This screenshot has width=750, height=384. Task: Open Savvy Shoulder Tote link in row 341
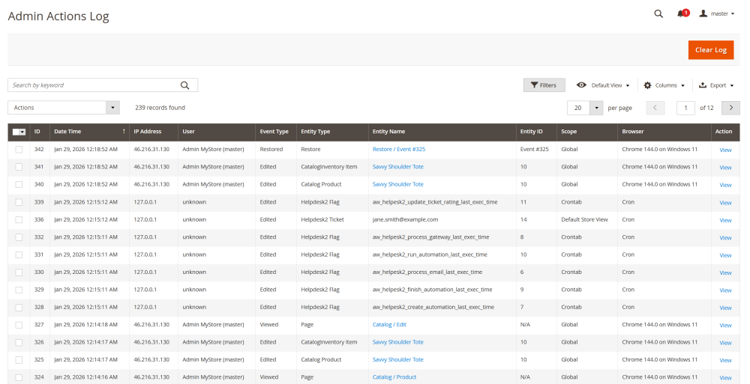(x=398, y=167)
